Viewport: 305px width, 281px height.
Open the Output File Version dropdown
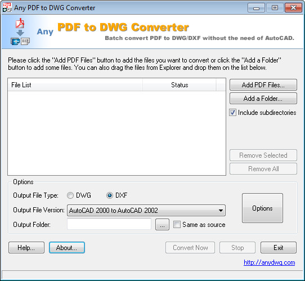tap(146, 210)
